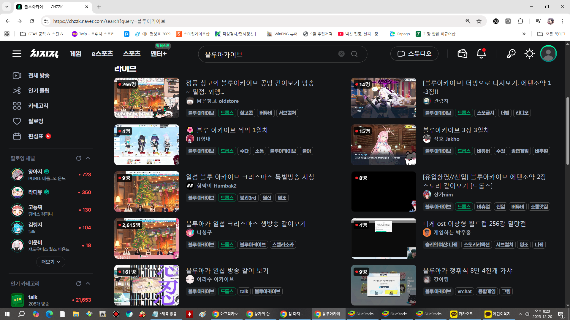Switch to the e스포츠 tab
The height and width of the screenshot is (320, 570).
pos(102,54)
